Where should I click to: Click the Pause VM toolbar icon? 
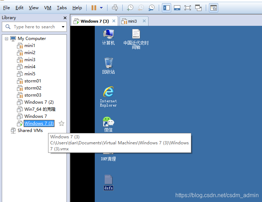(94, 8)
